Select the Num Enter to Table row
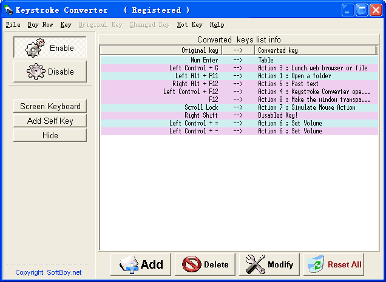 [x=239, y=60]
